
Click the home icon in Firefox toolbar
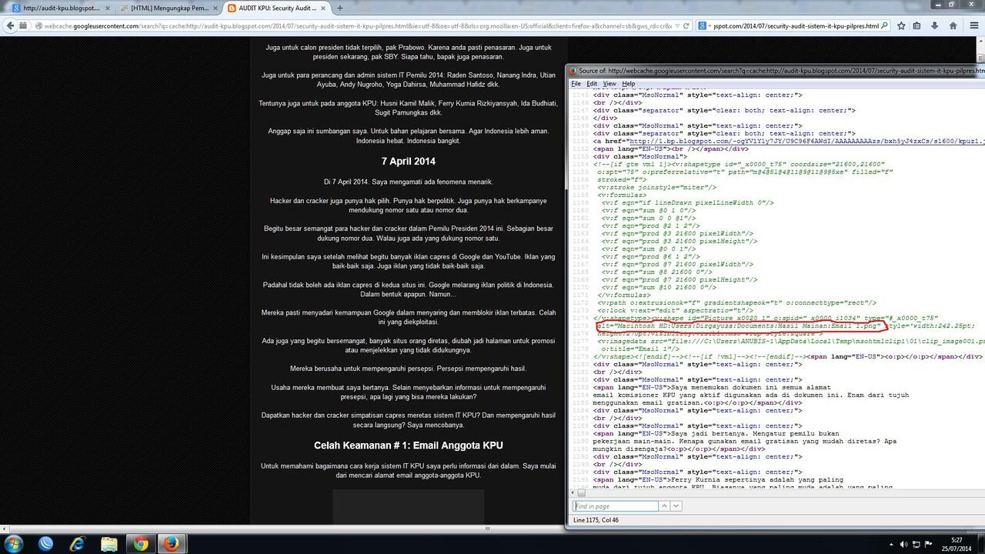[x=954, y=25]
